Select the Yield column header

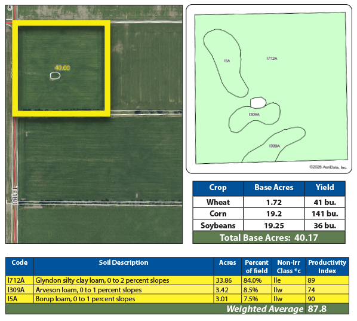click(x=325, y=188)
